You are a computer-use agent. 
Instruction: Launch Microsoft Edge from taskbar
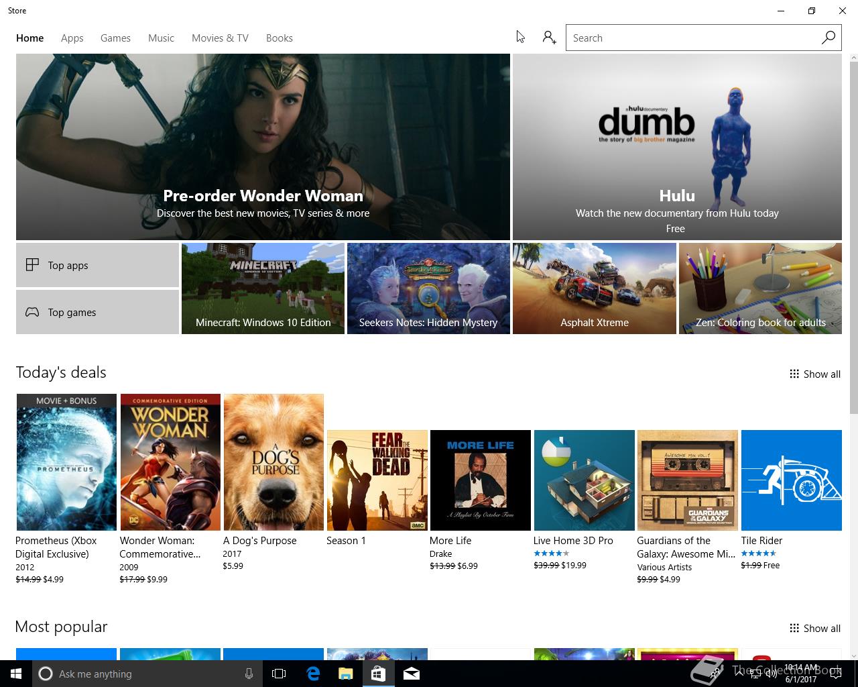point(312,674)
